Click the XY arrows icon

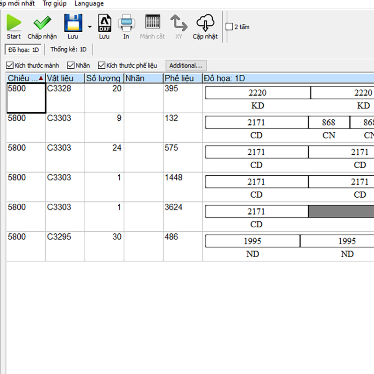(179, 22)
